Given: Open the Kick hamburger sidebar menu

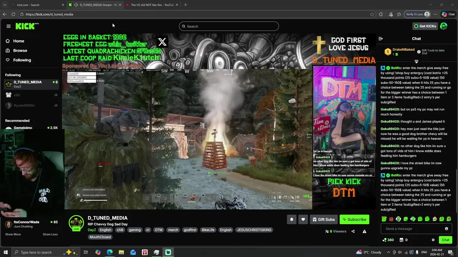Looking at the screenshot, I should (x=9, y=26).
